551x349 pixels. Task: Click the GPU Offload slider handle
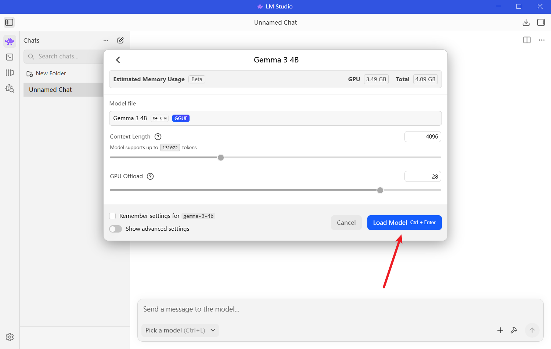pos(380,190)
